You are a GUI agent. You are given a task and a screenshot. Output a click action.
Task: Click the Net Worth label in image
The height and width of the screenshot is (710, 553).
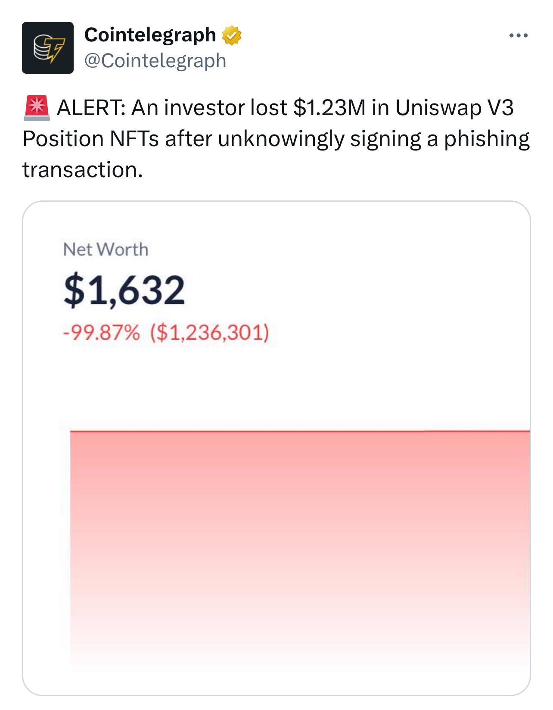point(106,250)
